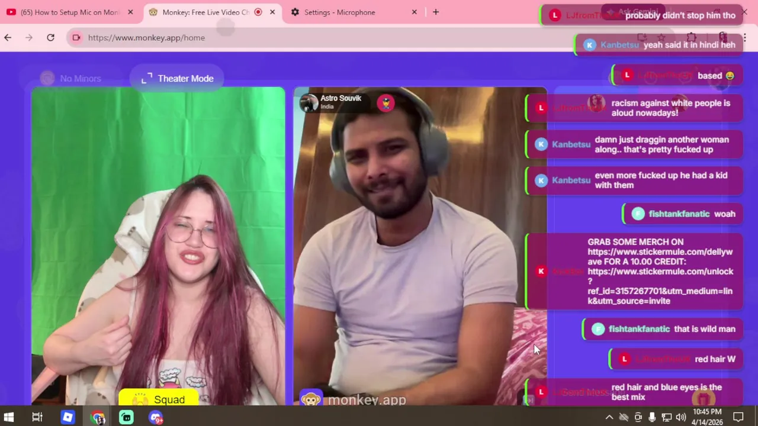Open Discord from the taskbar
758x426 pixels.
click(x=156, y=418)
